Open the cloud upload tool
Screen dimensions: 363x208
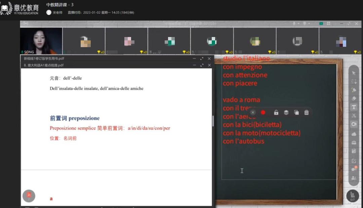tap(354, 134)
